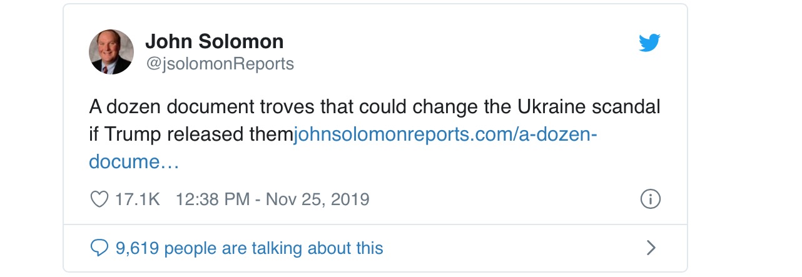
Task: Open the circled info icon
Action: [651, 199]
